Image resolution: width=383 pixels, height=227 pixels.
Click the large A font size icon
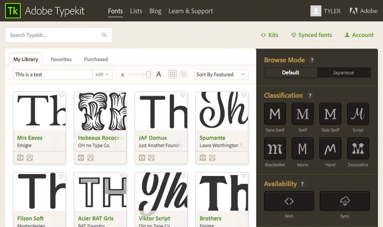(159, 74)
